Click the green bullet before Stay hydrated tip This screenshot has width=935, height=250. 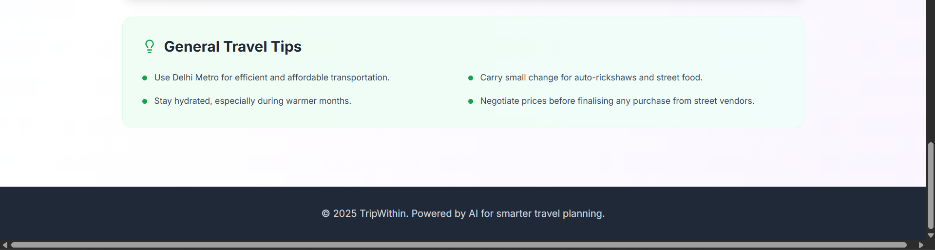tap(145, 101)
